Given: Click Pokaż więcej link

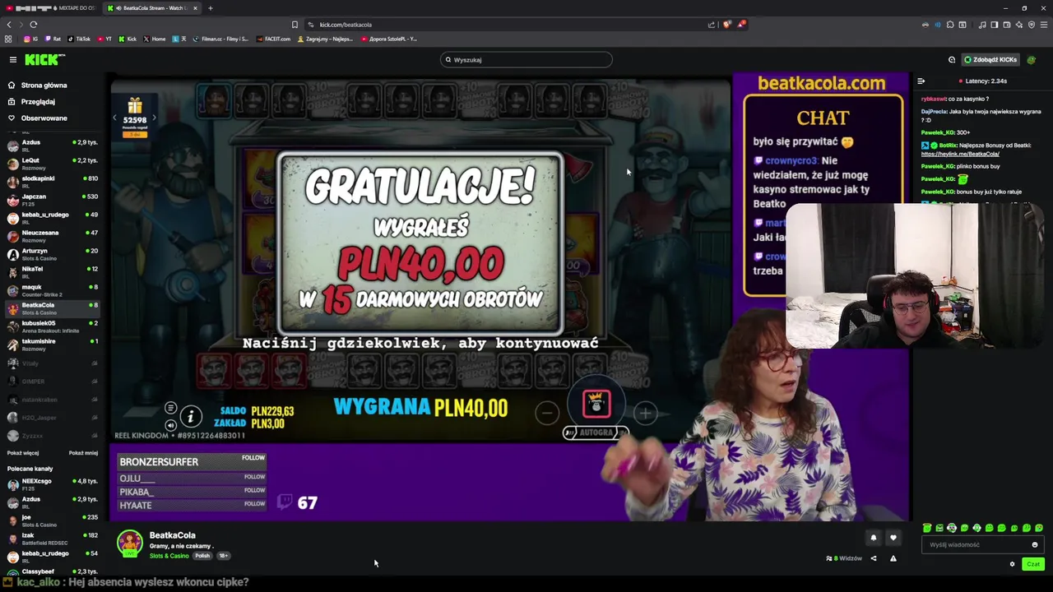Looking at the screenshot, I should 23,453.
